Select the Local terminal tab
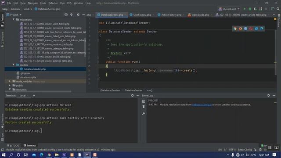This screenshot has width=281, height=158. (x=22, y=96)
